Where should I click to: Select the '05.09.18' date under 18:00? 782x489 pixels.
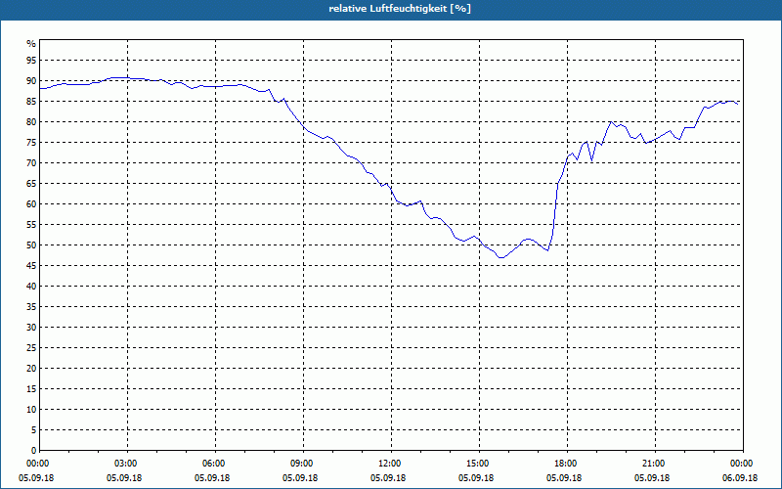click(x=564, y=478)
